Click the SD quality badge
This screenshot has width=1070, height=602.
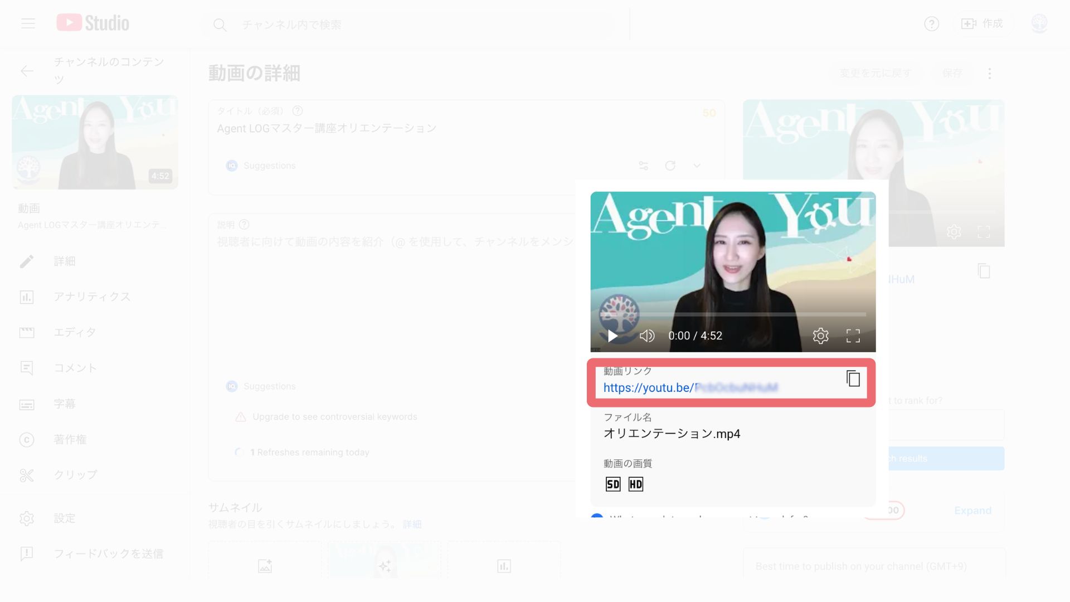click(x=613, y=484)
